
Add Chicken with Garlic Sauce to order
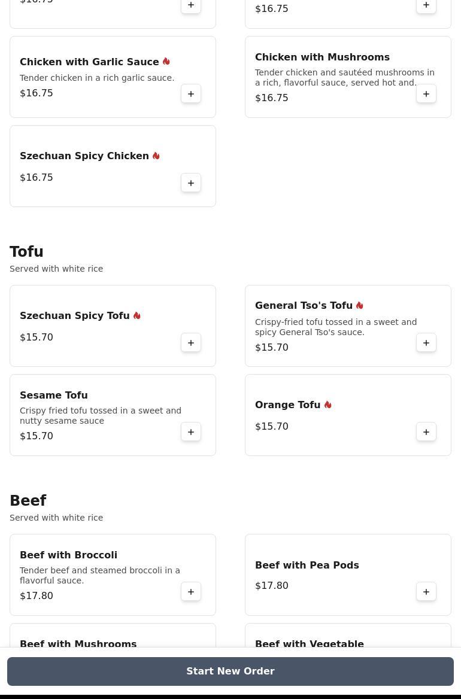(x=191, y=94)
